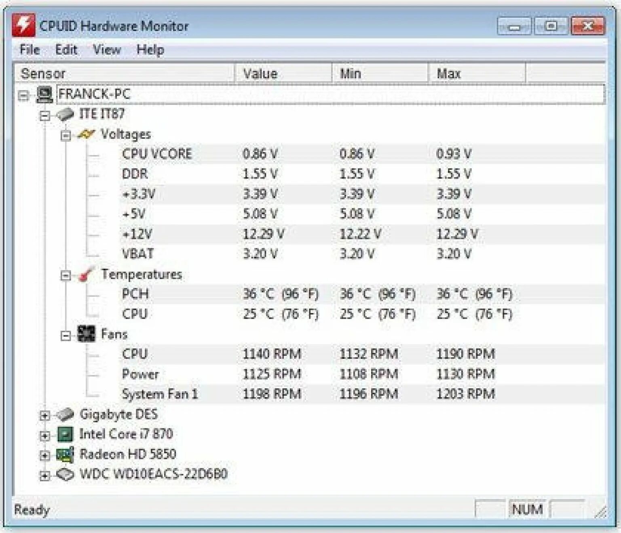Select the System Fan 1 row
Viewport: 621px width, 533px height.
pyautogui.click(x=362, y=394)
